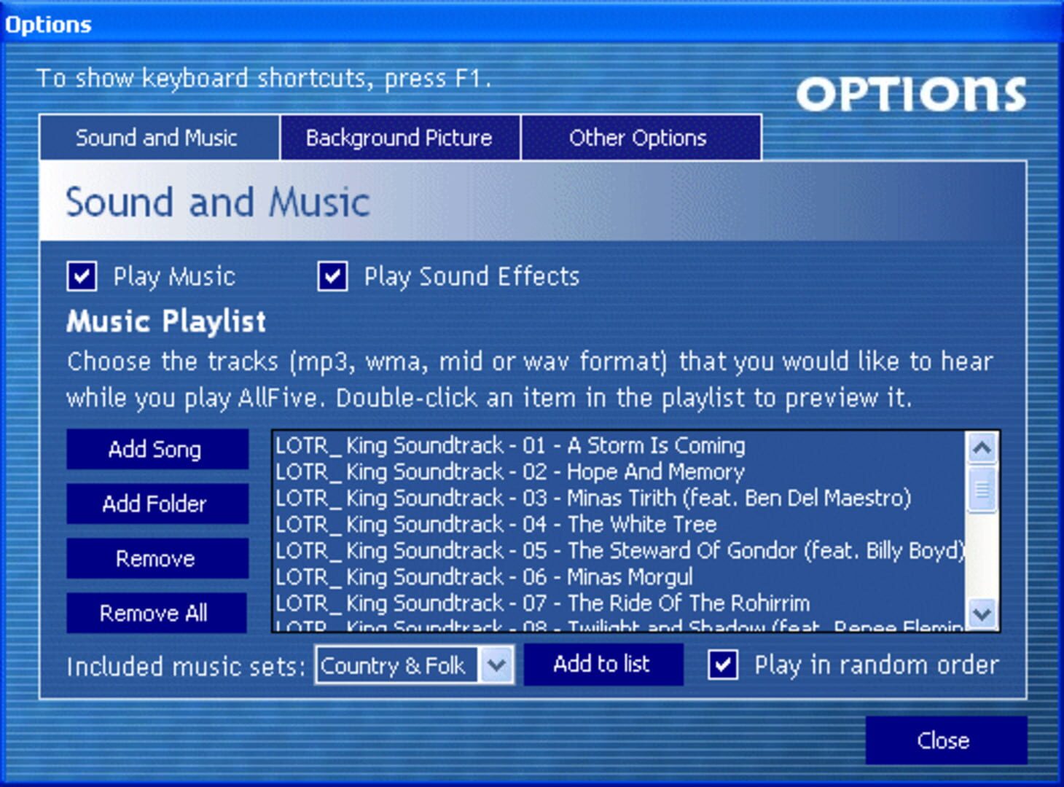Screen dimensions: 1064x787
Task: Disable Play Sound Effects checkbox
Action: (332, 277)
